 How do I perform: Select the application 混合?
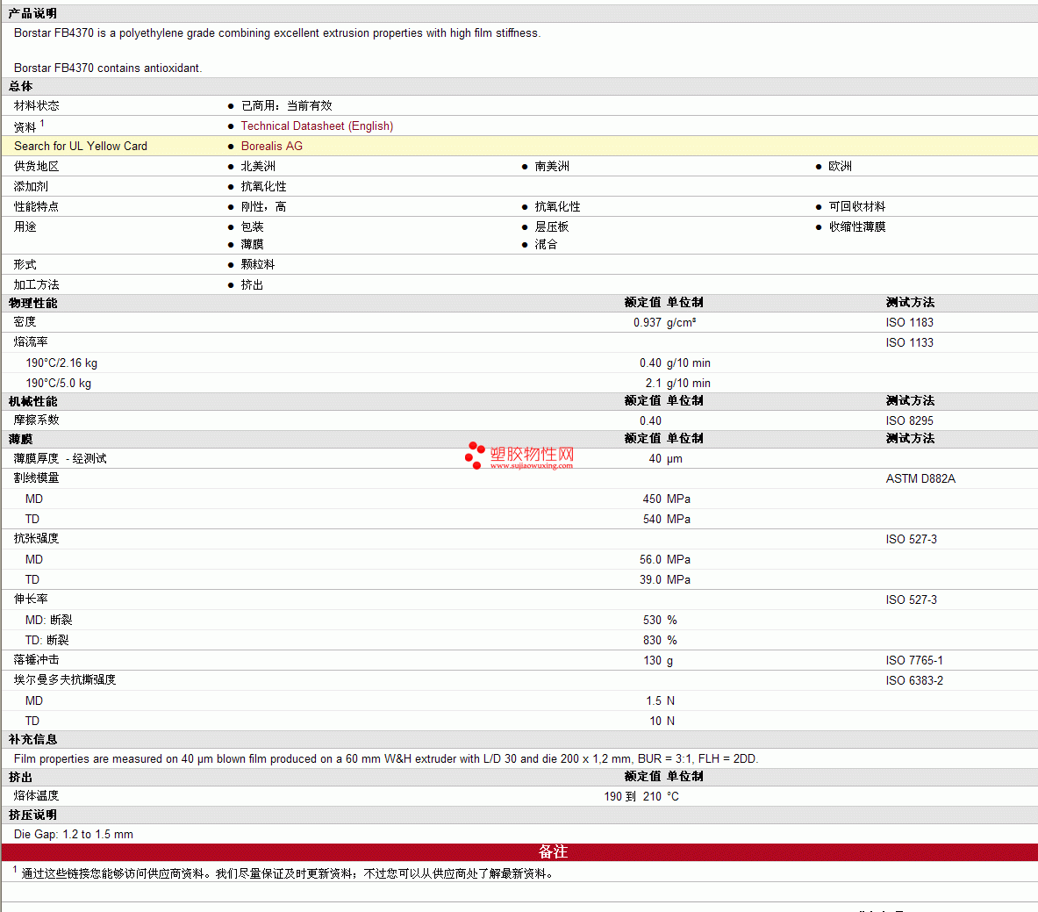pyautogui.click(x=546, y=244)
